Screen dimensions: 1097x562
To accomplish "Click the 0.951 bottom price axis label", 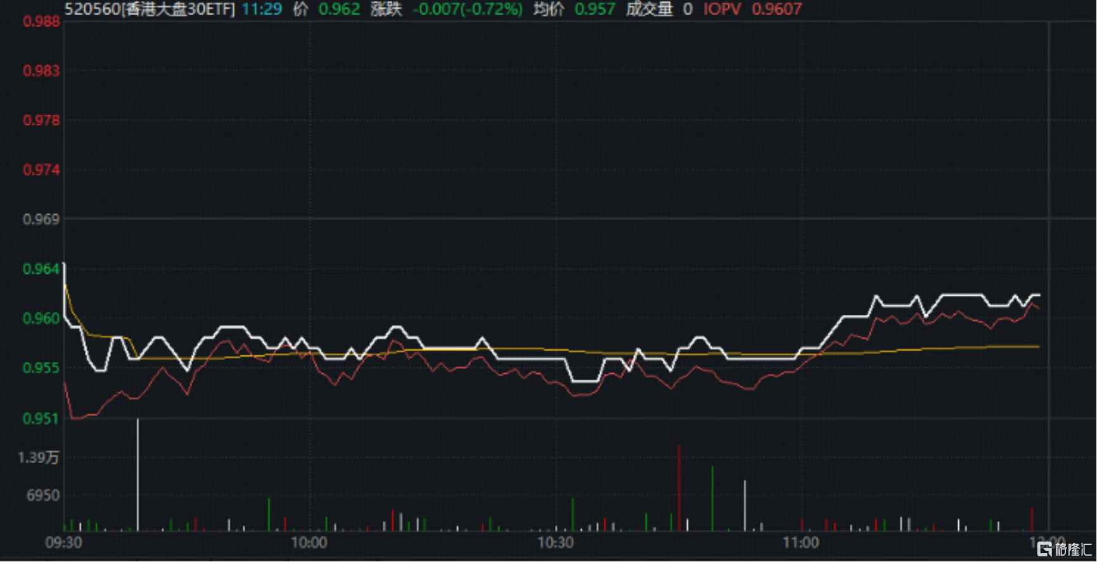I will click(41, 418).
